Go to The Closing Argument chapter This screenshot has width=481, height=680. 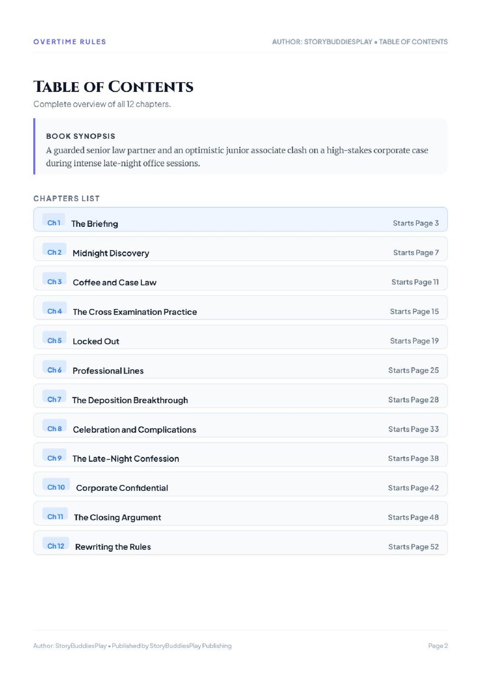click(x=240, y=513)
